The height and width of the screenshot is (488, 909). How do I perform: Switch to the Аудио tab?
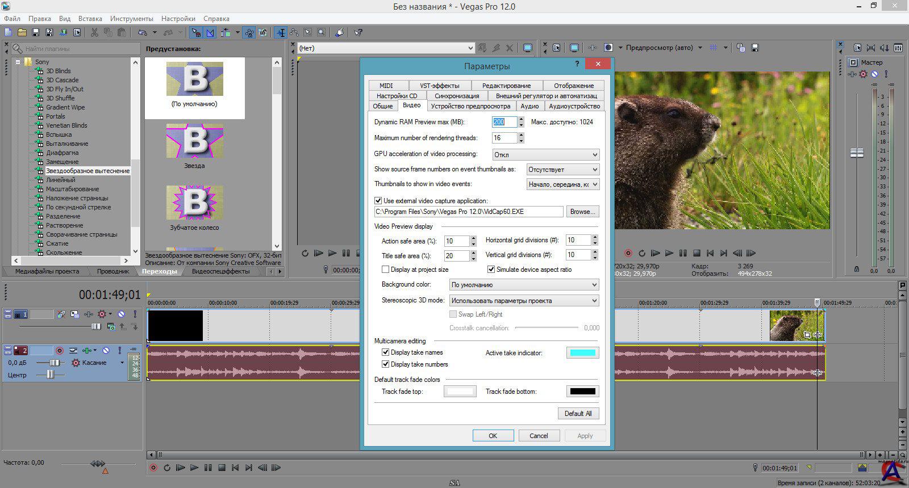pos(529,106)
